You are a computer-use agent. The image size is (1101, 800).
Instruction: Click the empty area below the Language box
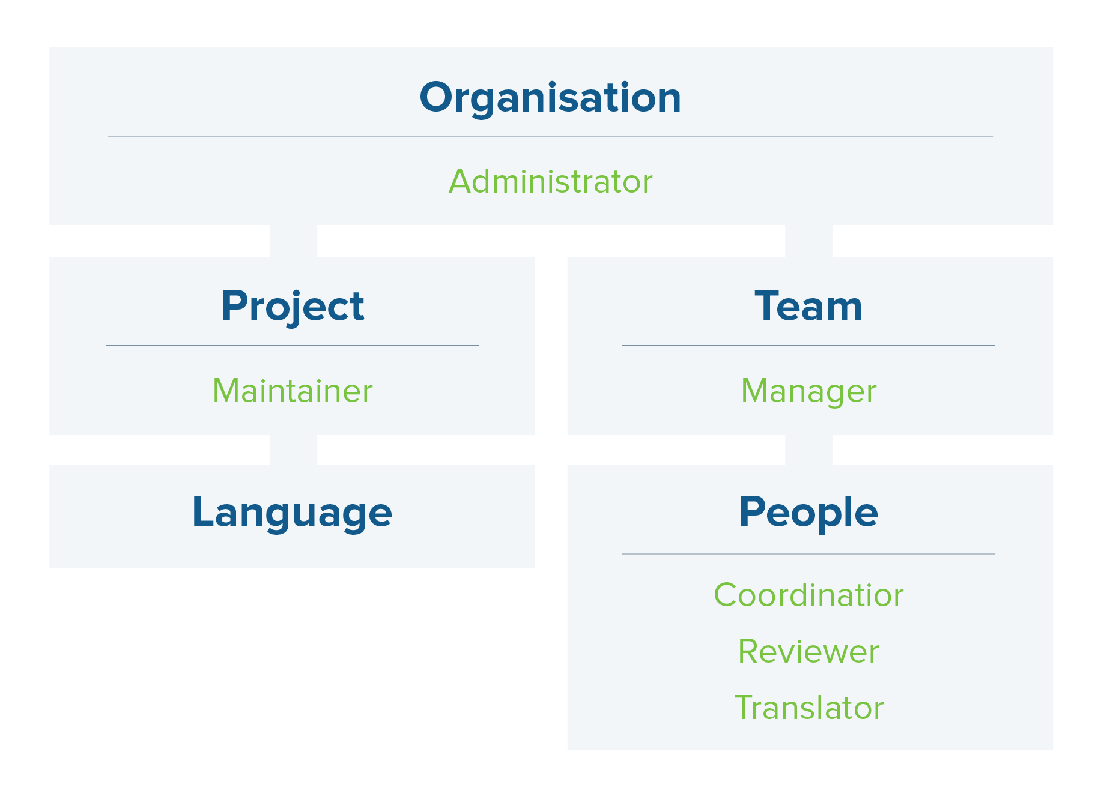coord(292,660)
